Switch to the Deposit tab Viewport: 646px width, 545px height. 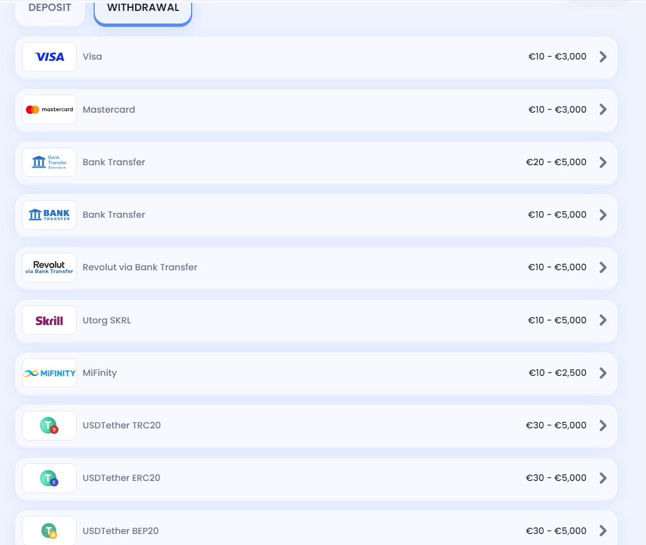tap(50, 9)
